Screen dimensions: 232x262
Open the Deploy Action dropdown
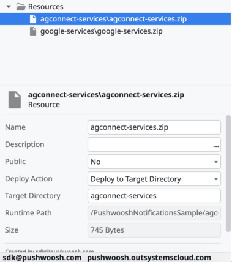coord(154,179)
